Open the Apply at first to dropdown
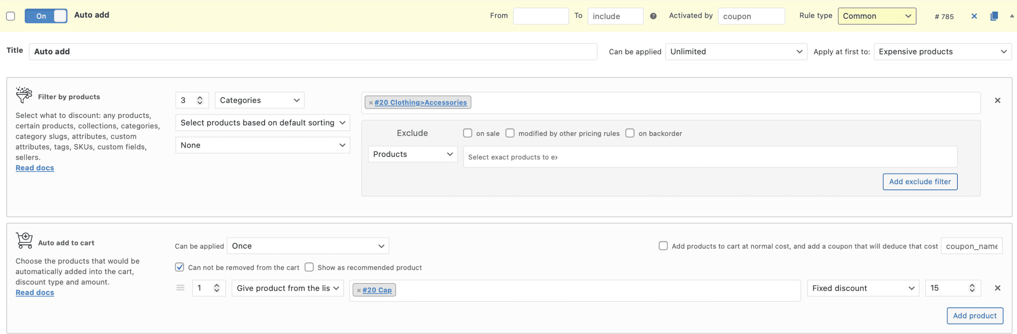This screenshot has height=334, width=1017. [x=942, y=52]
